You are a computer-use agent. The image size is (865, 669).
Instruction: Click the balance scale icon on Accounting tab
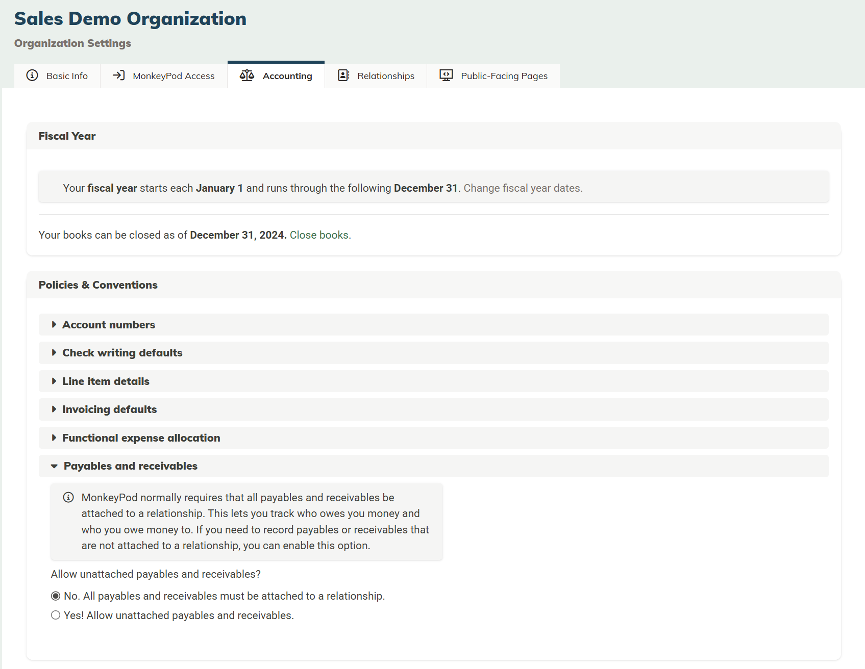247,75
